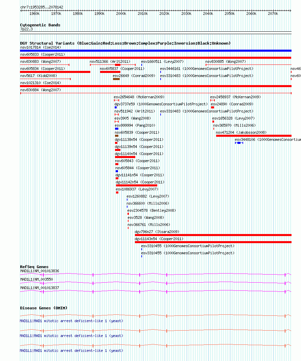Open esv999994 (Pang2010) label
The width and height of the screenshot is (301, 361).
(135, 126)
